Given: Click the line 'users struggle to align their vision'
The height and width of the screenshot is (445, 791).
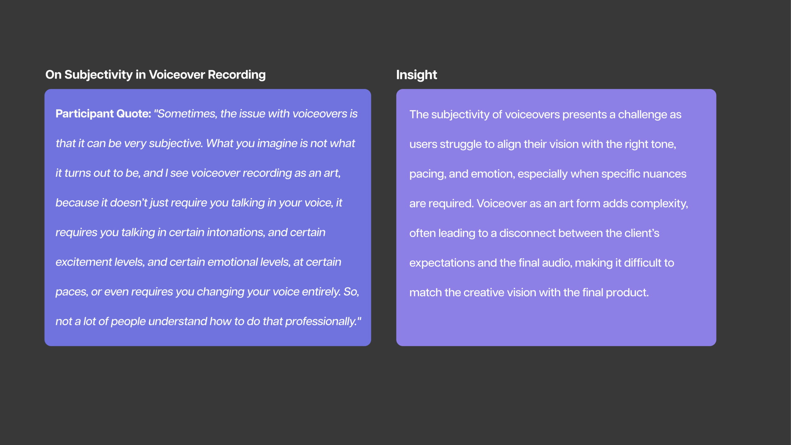Looking at the screenshot, I should 543,144.
